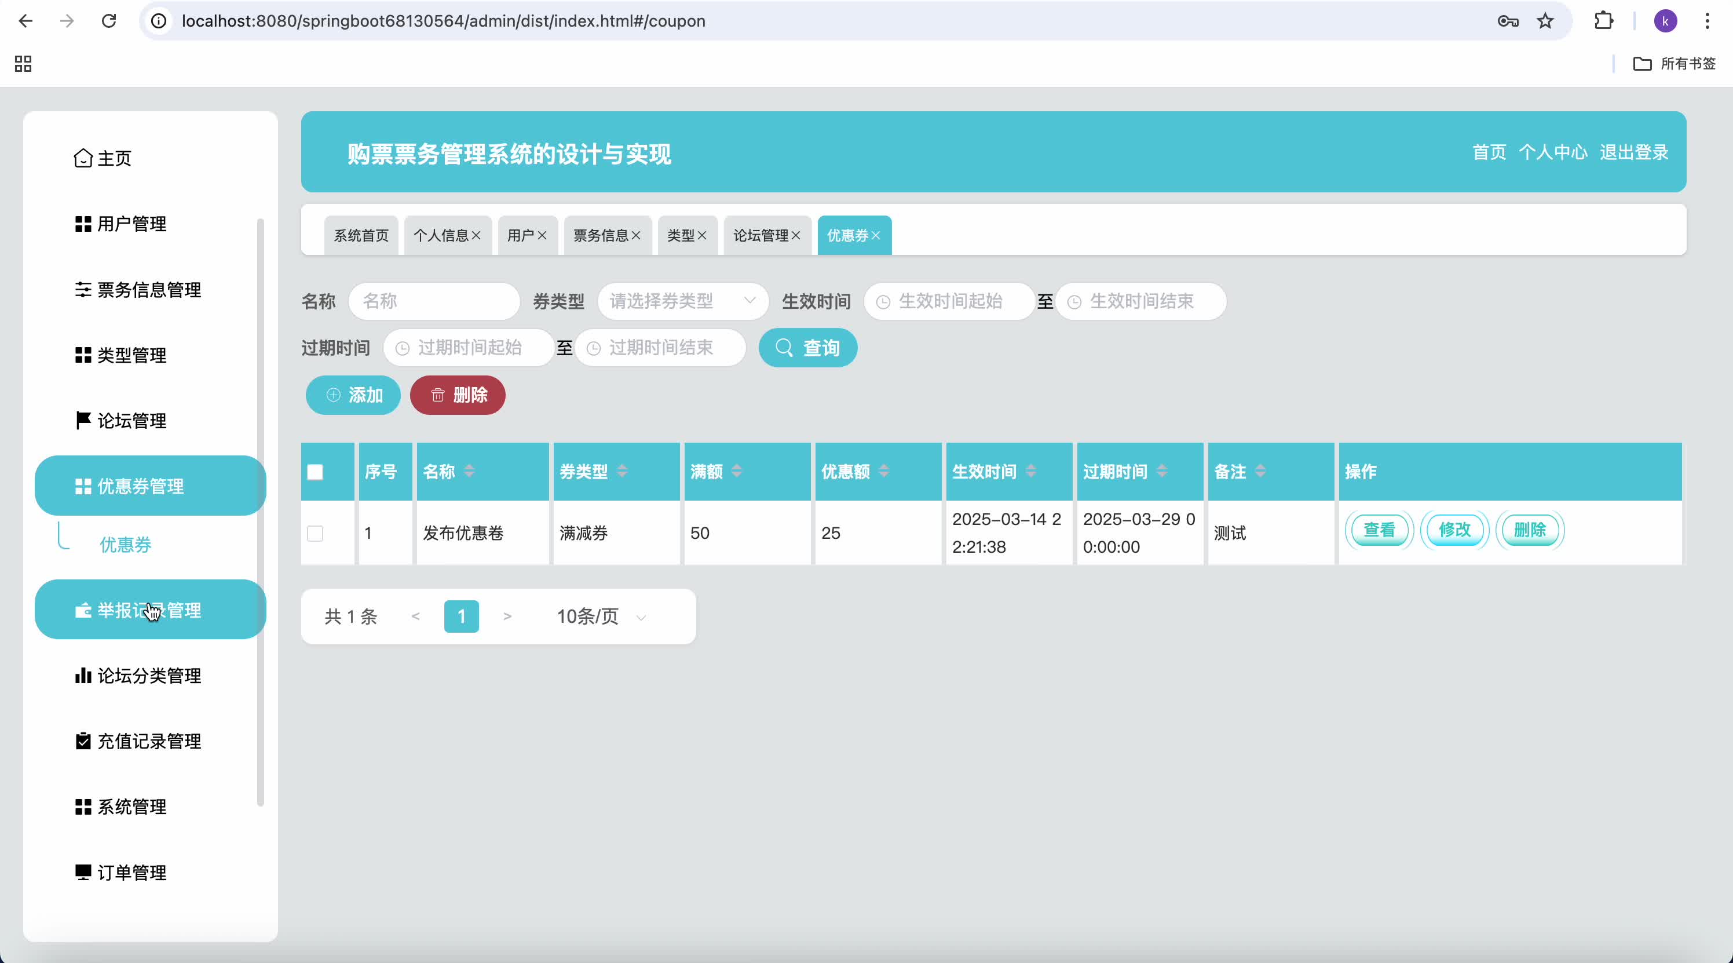Image resolution: width=1733 pixels, height=963 pixels.
Task: Click the 添加 button to add a coupon
Action: tap(353, 395)
